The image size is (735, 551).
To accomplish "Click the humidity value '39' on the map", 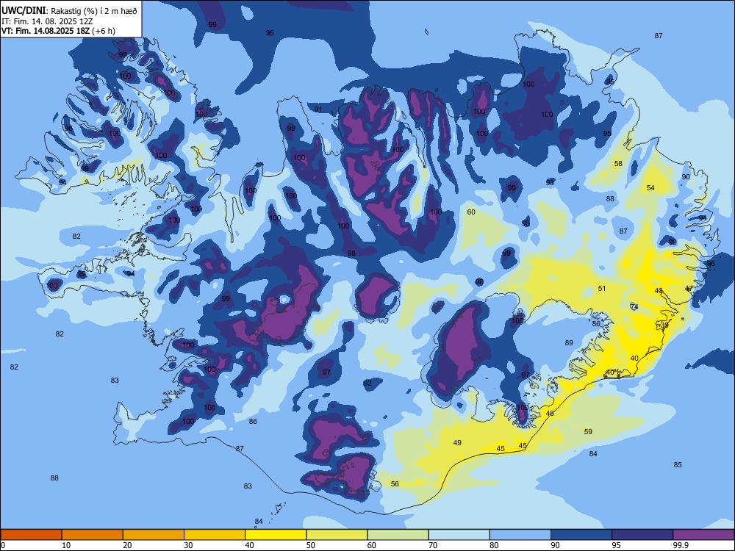I will point(664,325).
